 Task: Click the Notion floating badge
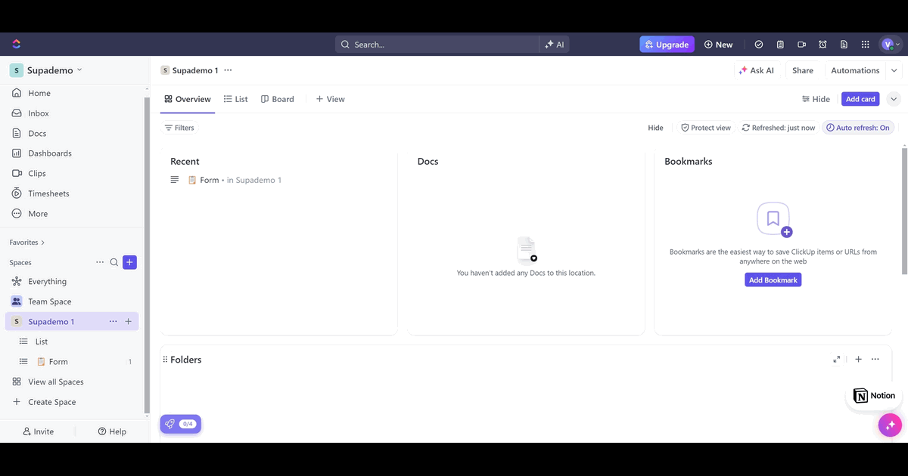tap(874, 396)
